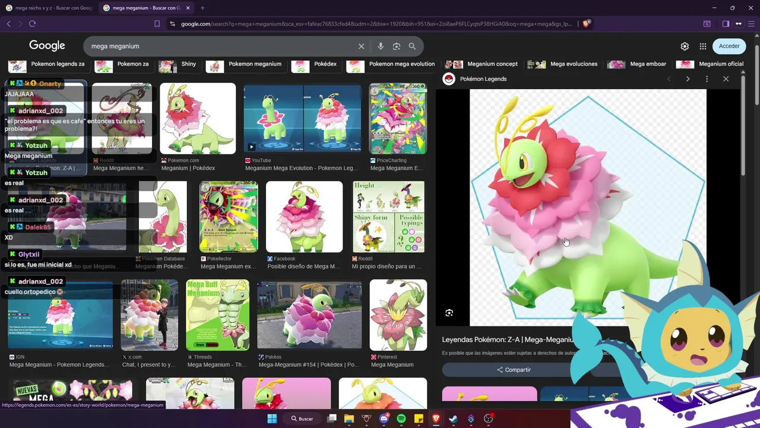Toggle the browser sidebar panel

[x=726, y=24]
